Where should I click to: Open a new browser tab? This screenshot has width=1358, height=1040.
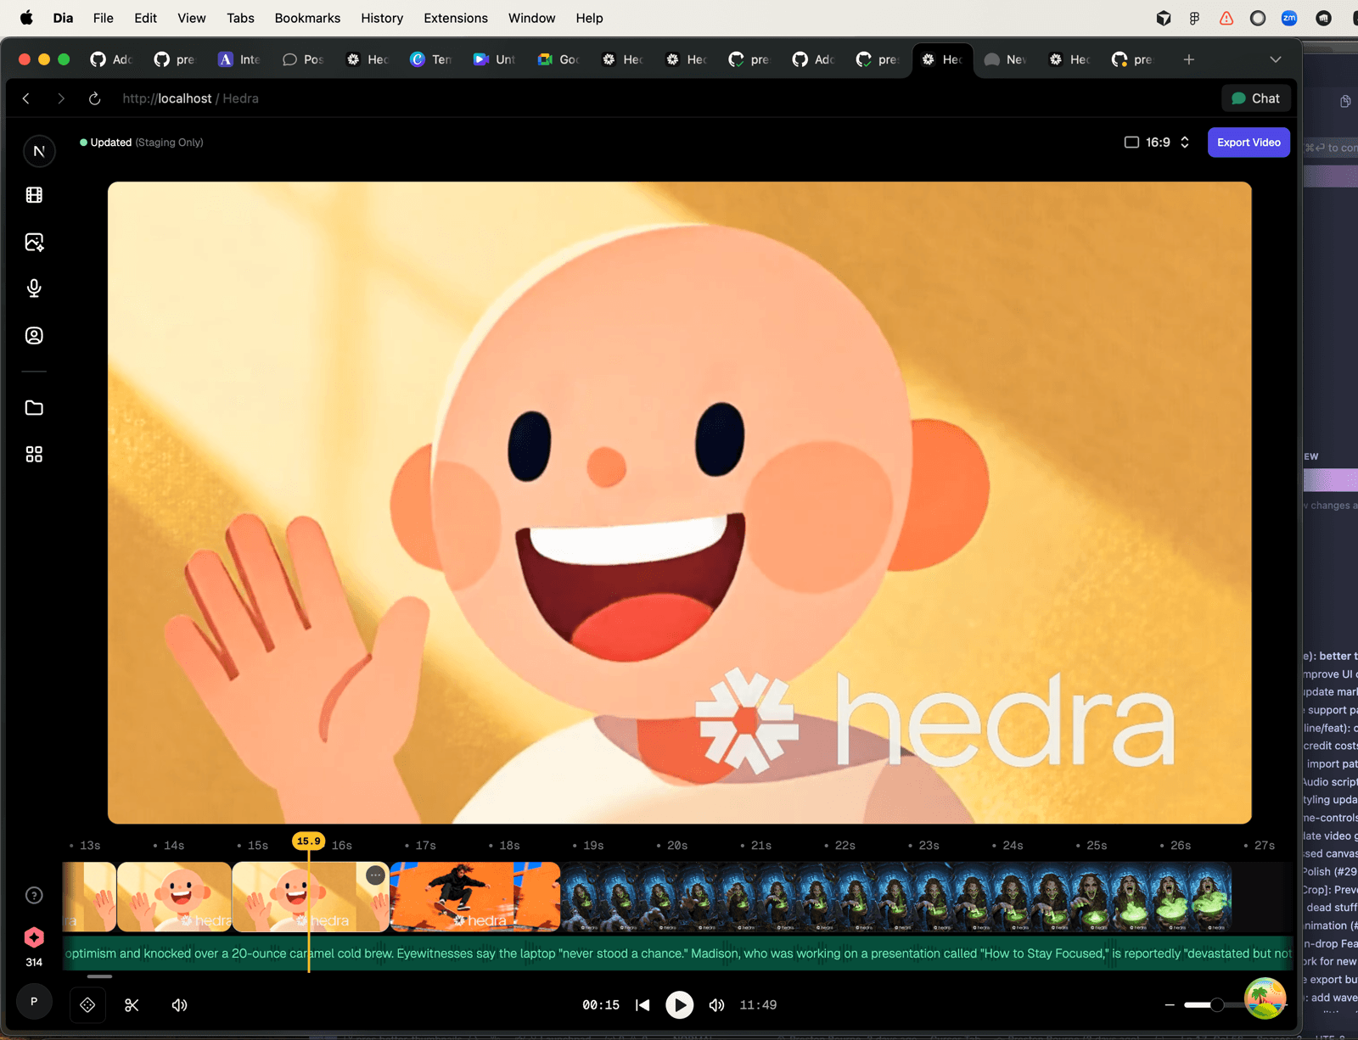point(1188,59)
